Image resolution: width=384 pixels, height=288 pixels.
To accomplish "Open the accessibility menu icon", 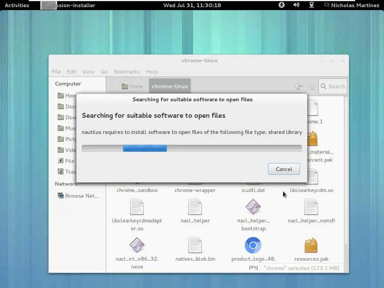I will [281, 5].
